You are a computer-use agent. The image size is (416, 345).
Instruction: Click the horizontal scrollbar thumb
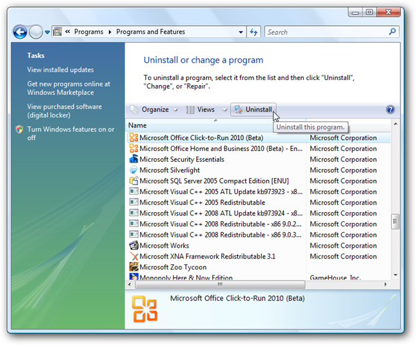point(220,285)
